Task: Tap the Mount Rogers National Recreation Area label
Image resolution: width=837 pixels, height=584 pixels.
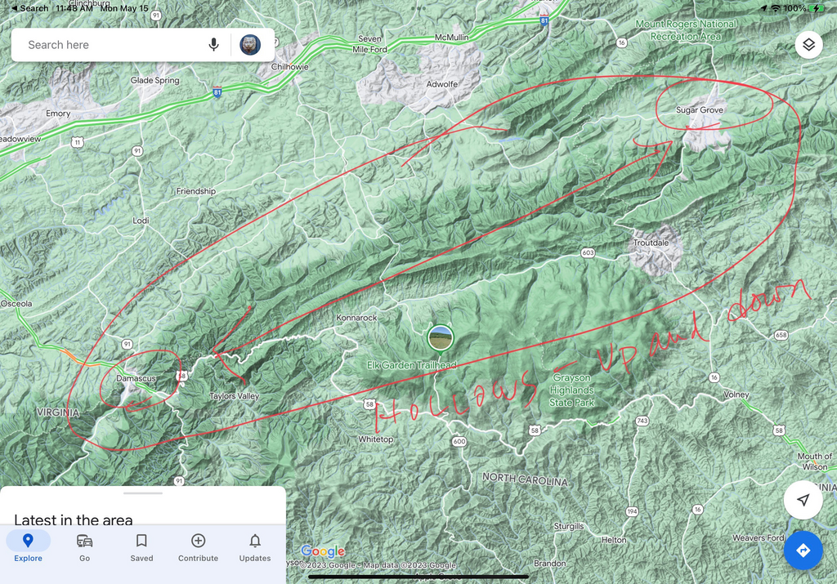Action: tap(685, 30)
